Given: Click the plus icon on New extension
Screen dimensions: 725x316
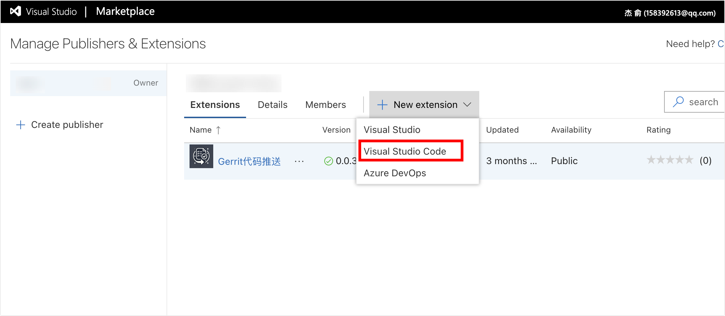Looking at the screenshot, I should 382,105.
